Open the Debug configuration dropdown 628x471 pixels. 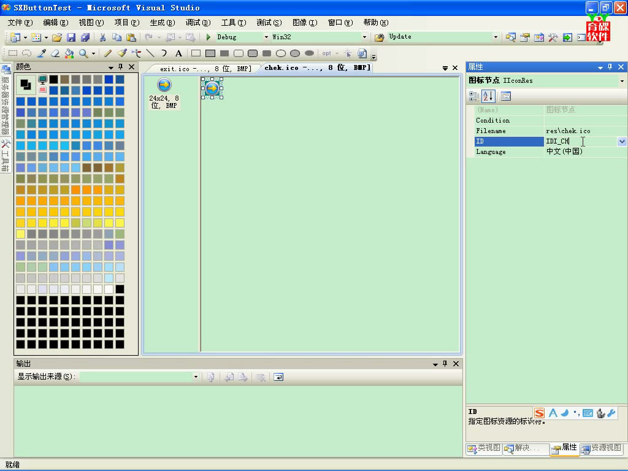click(266, 37)
